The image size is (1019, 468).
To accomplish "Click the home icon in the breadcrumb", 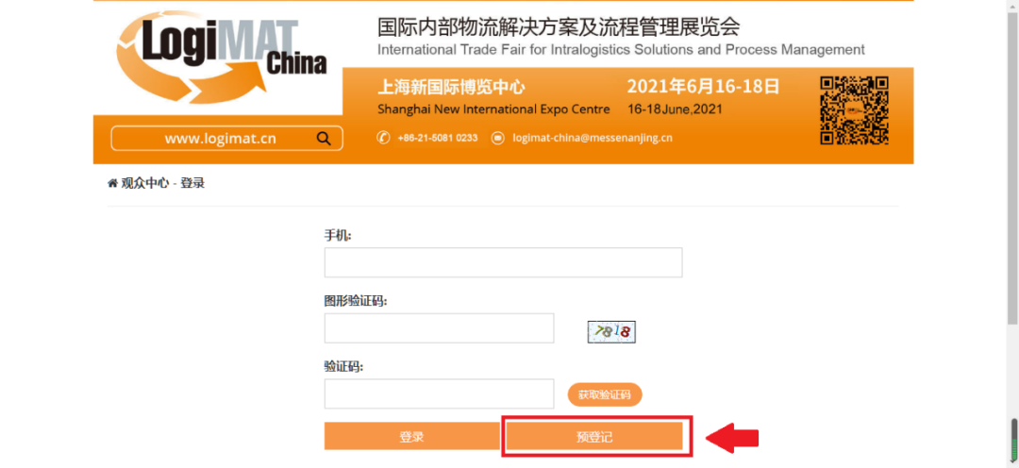I will tap(112, 183).
